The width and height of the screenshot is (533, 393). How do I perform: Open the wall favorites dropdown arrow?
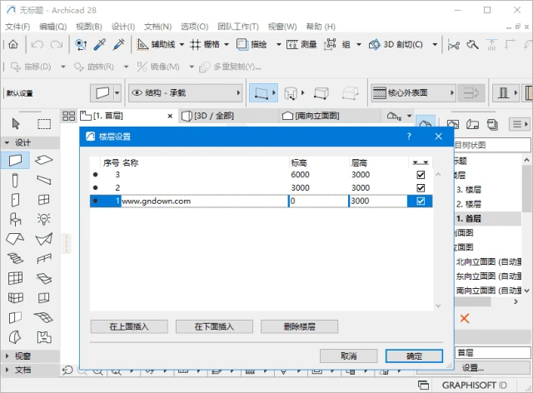(117, 92)
